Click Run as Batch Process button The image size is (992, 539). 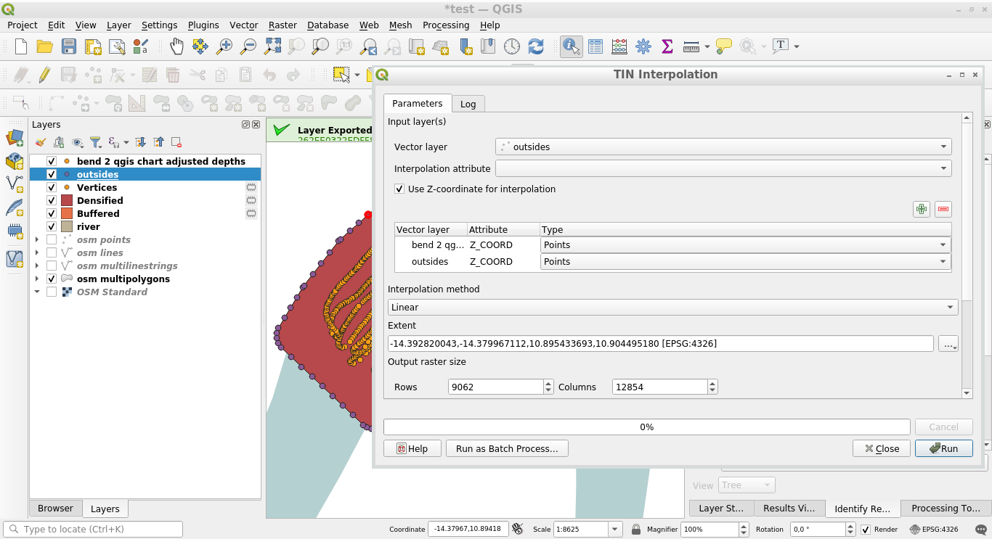click(507, 448)
